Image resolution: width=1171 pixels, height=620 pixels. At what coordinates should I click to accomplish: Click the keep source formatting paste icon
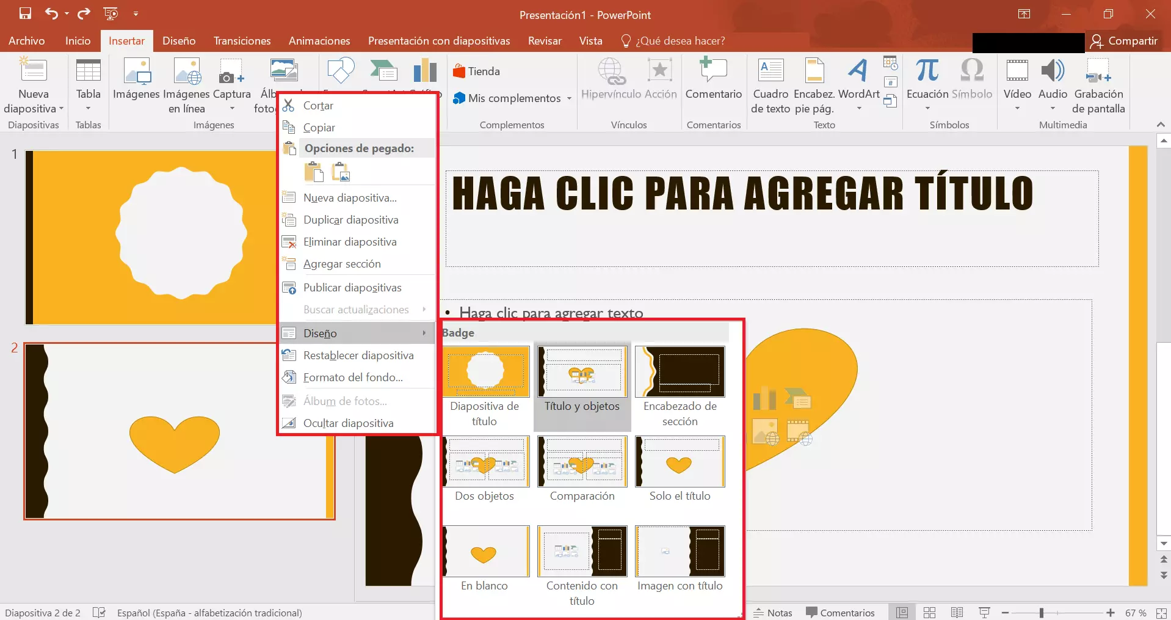click(x=314, y=172)
